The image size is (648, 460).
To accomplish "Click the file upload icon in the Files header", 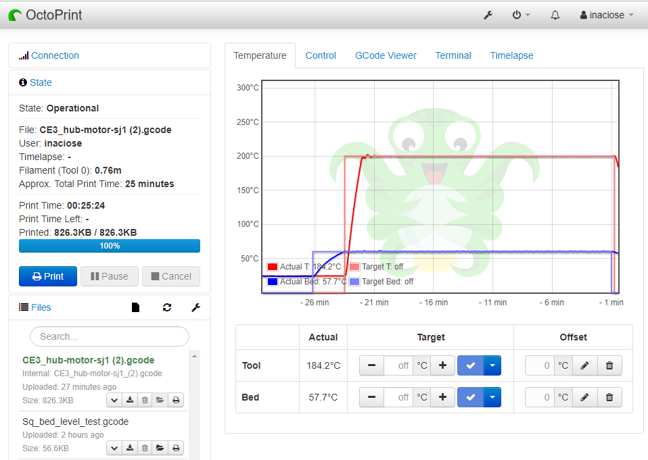I will [x=135, y=307].
